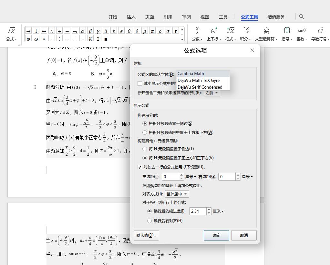Select 将积分极限值居中置于上方和下方 radio option
This screenshot has height=265, width=330.
click(x=145, y=132)
